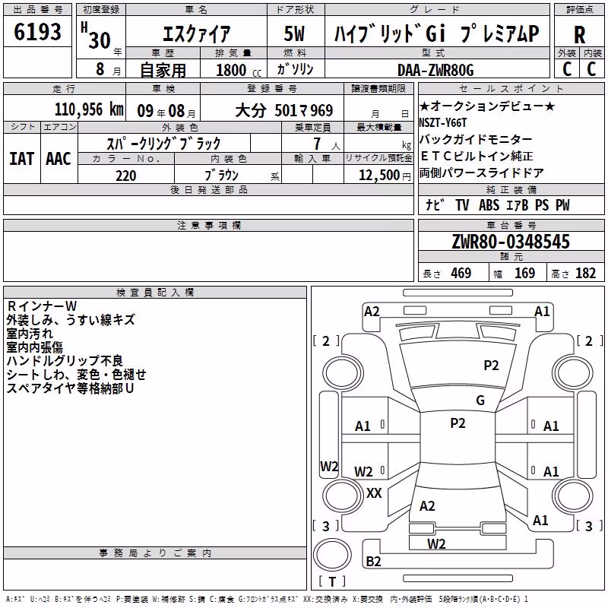This screenshot has height=608, width=608.
Task: Click the shift type IAT
Action: tap(22, 159)
